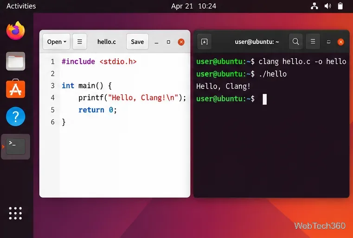Click Hello, Clang! output in terminal
Image resolution: width=353 pixels, height=238 pixels.
[223, 86]
